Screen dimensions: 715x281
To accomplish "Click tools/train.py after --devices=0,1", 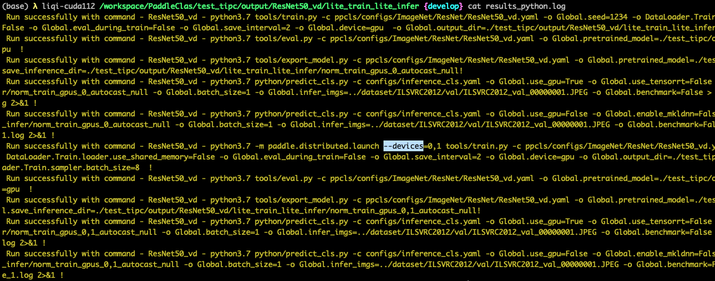I will pos(477,146).
